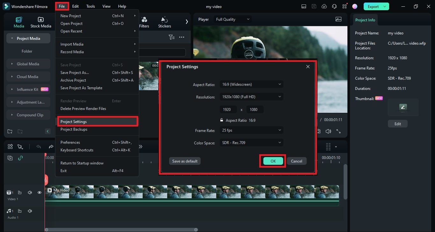Expand more timeline tools with double chevron

click(x=140, y=147)
